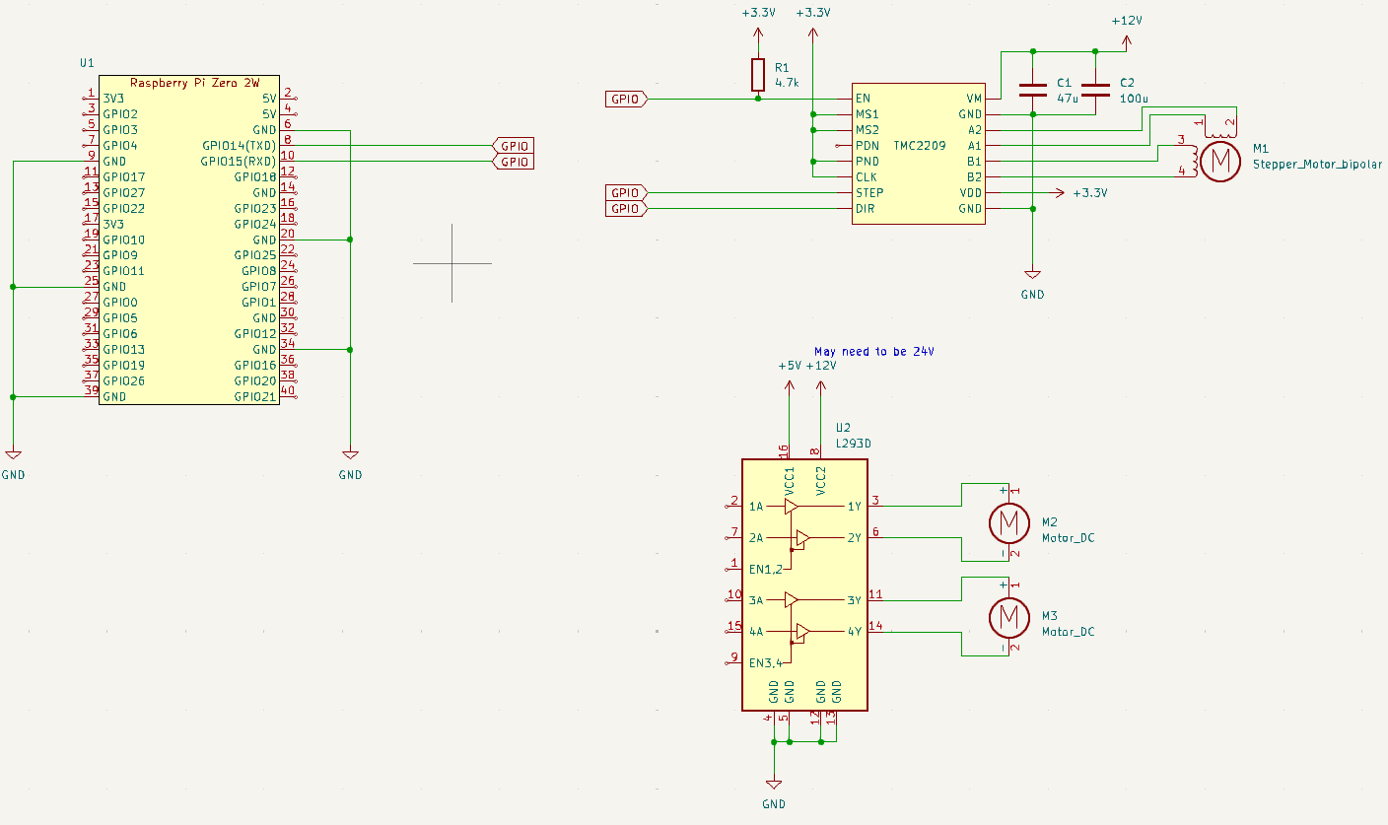The image size is (1388, 825).
Task: Select the GND symbol below the L293D
Action: [774, 785]
